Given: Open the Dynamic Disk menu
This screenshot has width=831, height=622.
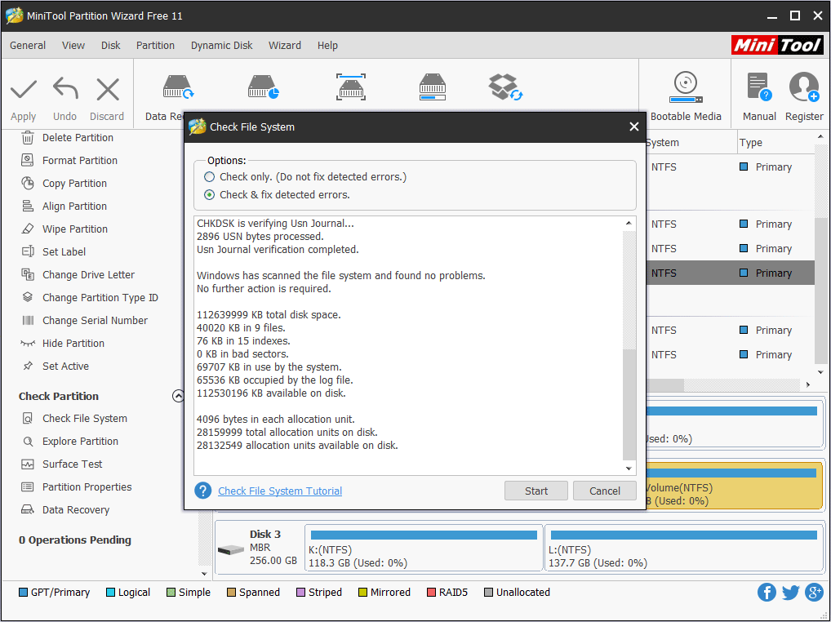Looking at the screenshot, I should 221,46.
